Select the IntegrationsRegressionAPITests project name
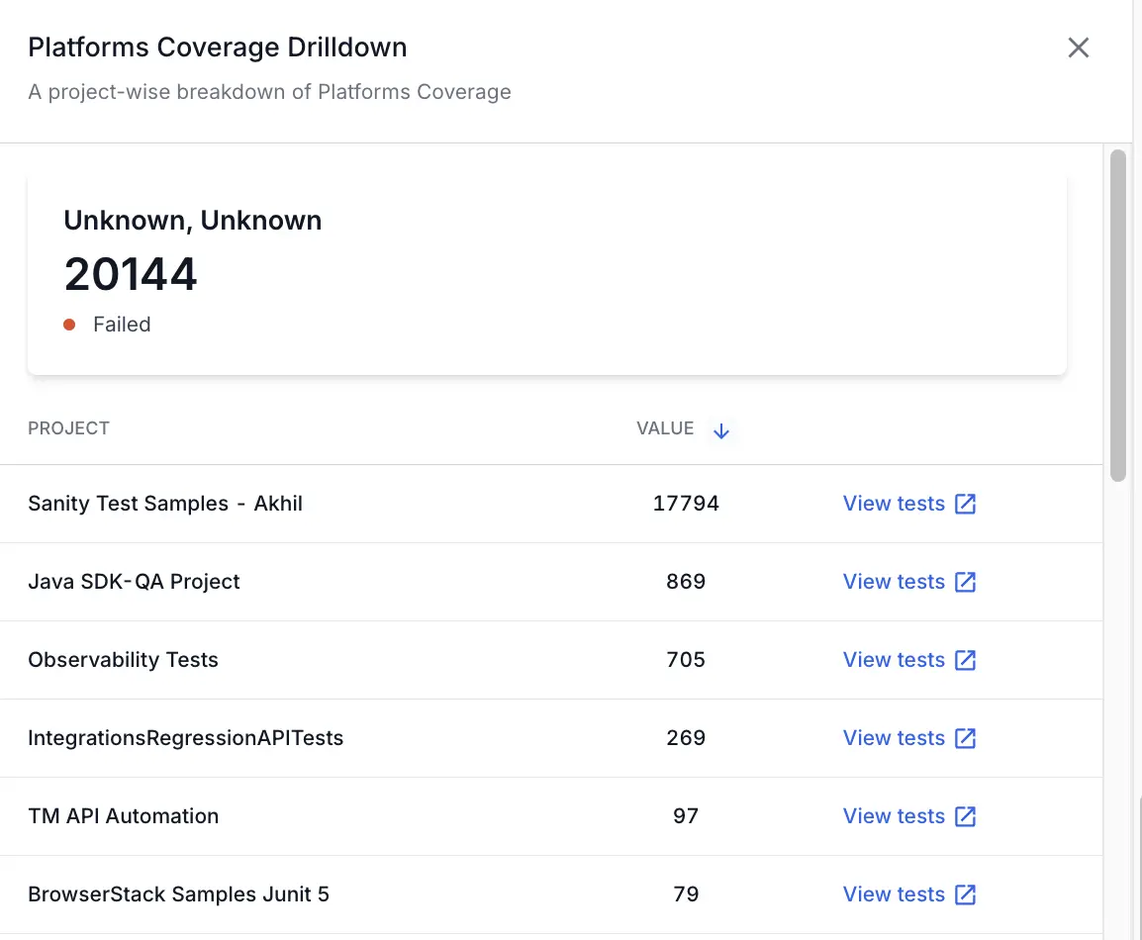This screenshot has height=940, width=1142. pos(186,737)
